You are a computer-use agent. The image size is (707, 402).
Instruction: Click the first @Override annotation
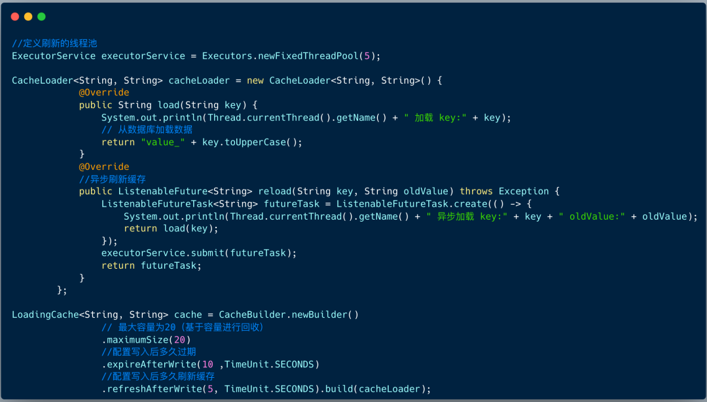pos(104,93)
